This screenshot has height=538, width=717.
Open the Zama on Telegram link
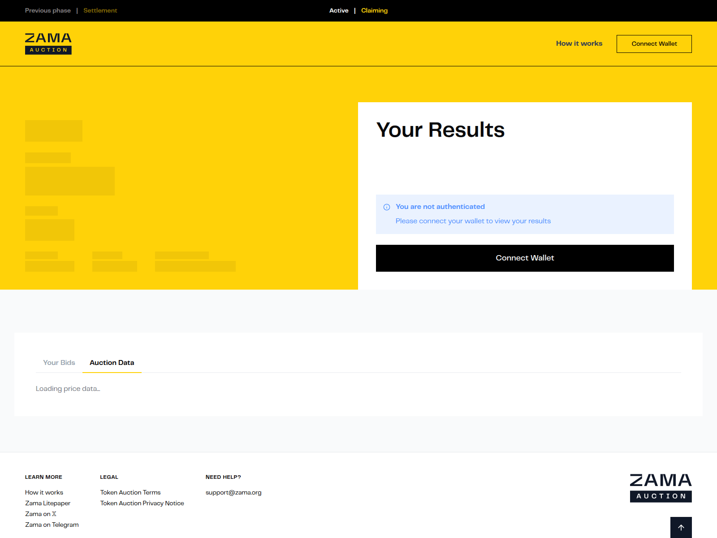(52, 525)
